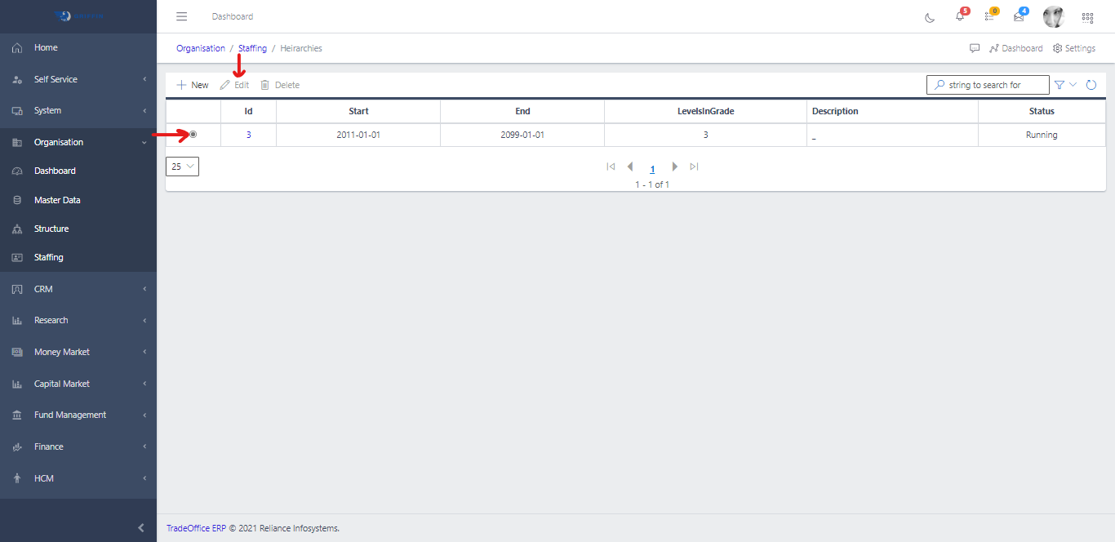
Task: Open notifications bell icon
Action: point(960,16)
